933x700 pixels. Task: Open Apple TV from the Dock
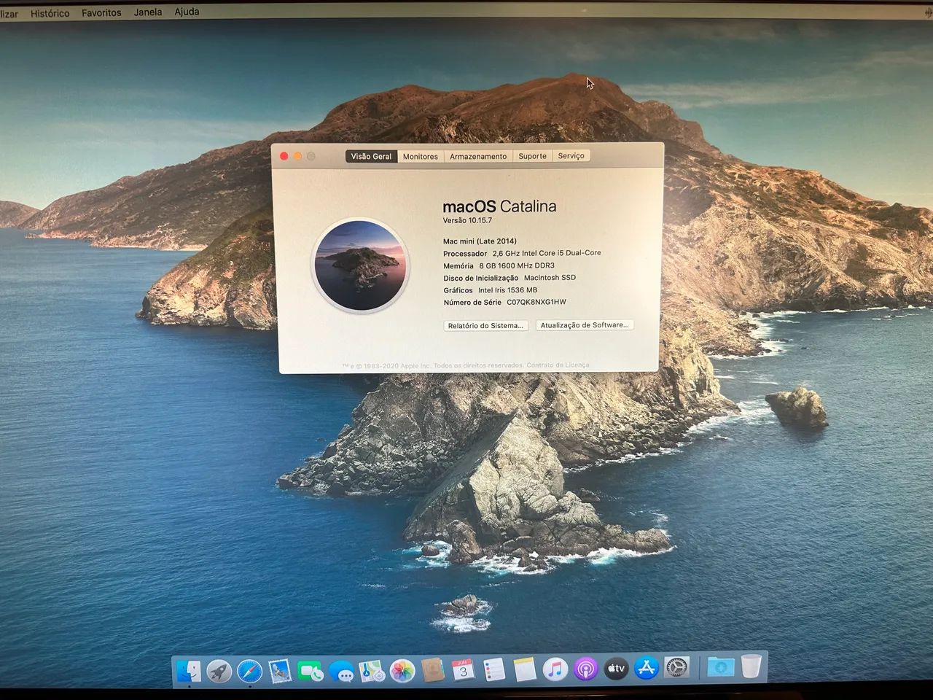(616, 668)
